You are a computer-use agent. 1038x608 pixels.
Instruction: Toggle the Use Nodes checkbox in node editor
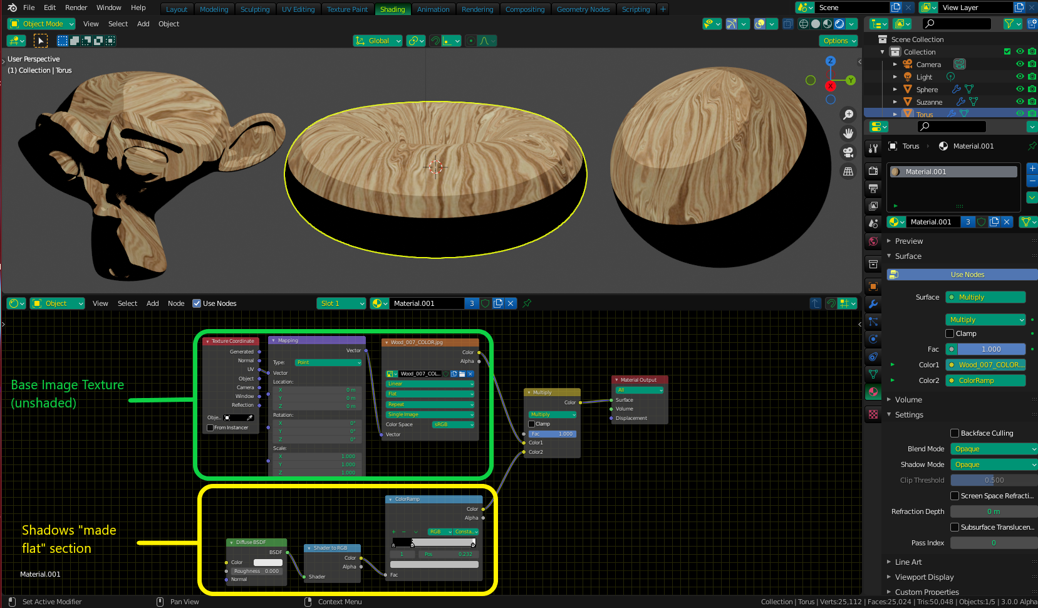[x=197, y=303]
